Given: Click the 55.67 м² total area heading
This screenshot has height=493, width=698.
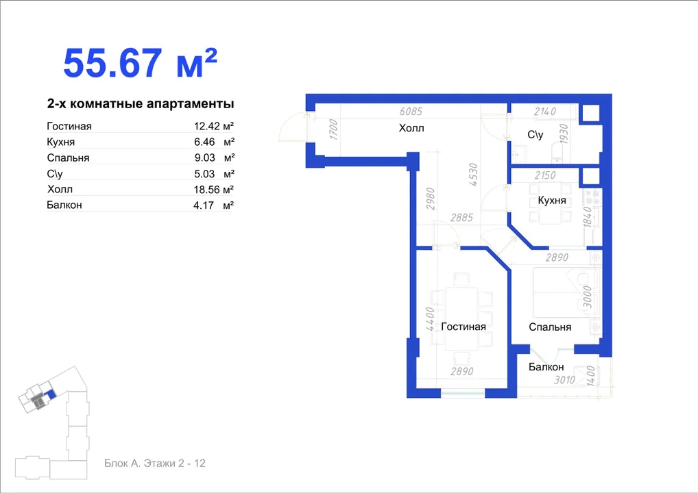Looking at the screenshot, I should point(141,63).
